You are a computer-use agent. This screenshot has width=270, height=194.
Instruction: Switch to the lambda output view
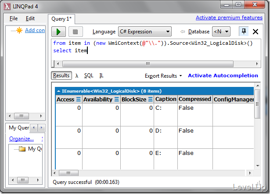click(77, 76)
